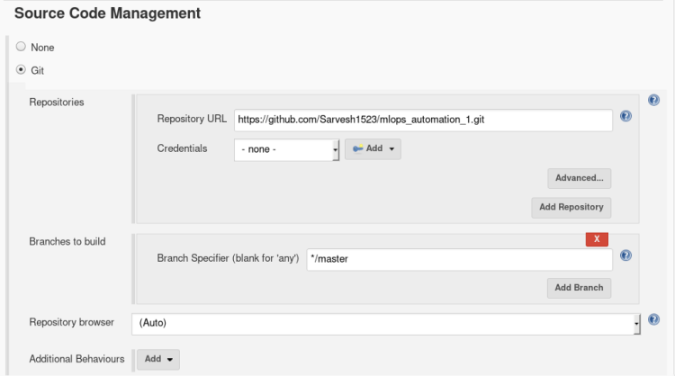
Task: Focus the Repository URL text field
Action: tap(423, 119)
